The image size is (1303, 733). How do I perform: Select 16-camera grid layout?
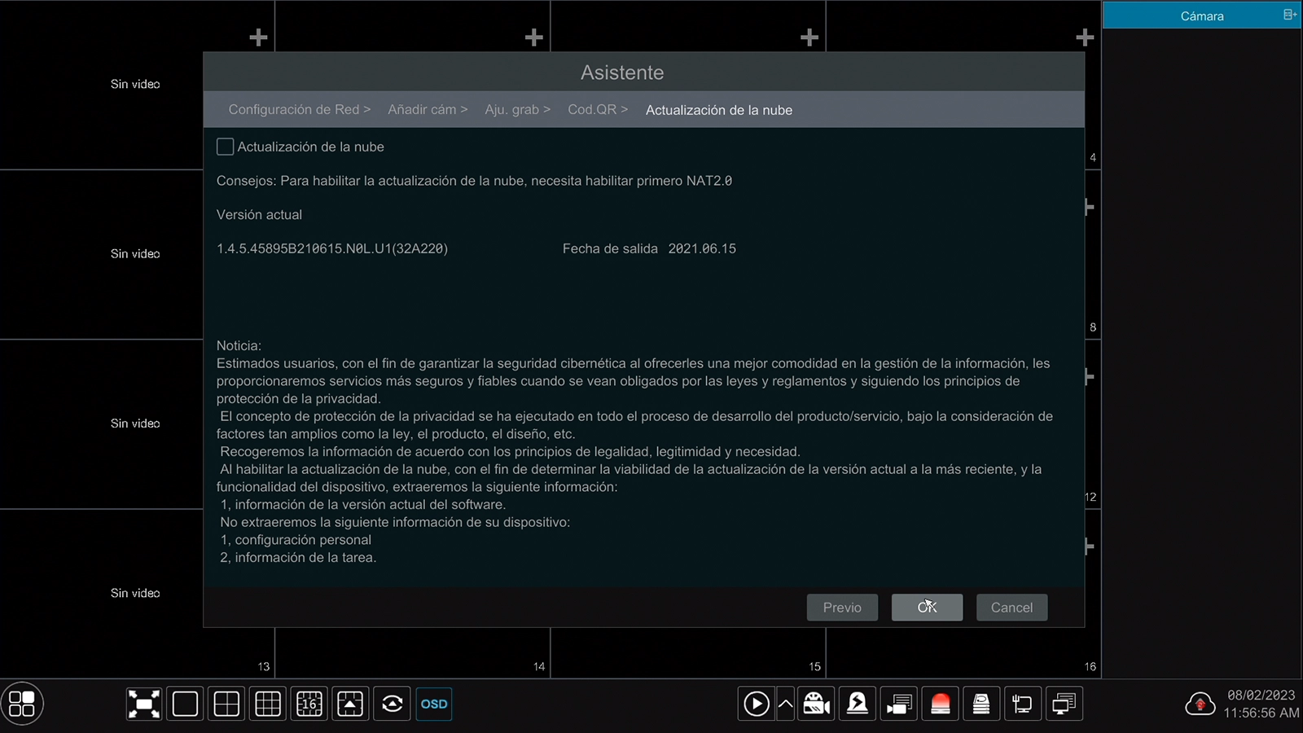pyautogui.click(x=309, y=704)
